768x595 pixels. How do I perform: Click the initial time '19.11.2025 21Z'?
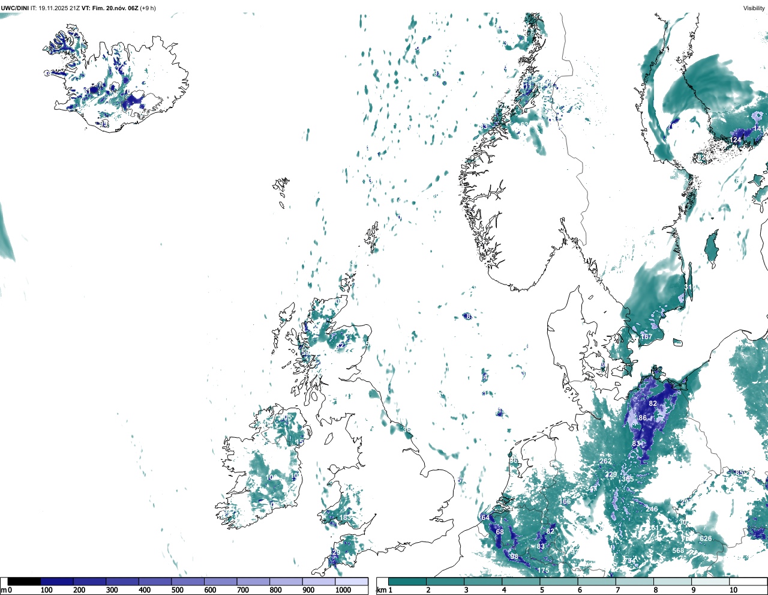click(59, 8)
